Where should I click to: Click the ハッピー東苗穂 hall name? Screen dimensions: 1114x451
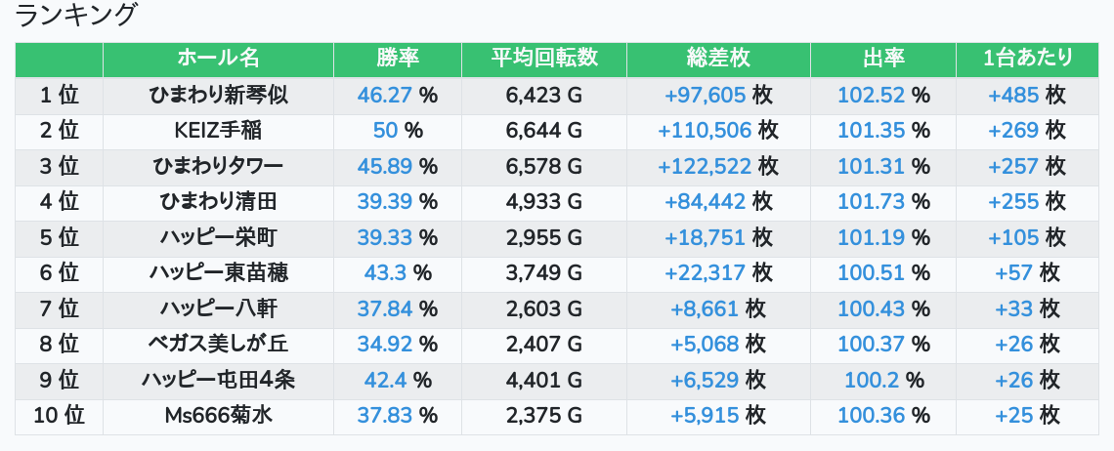pos(218,273)
